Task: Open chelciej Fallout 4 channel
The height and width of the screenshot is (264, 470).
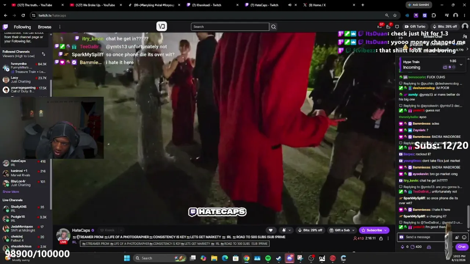Action: [25, 238]
